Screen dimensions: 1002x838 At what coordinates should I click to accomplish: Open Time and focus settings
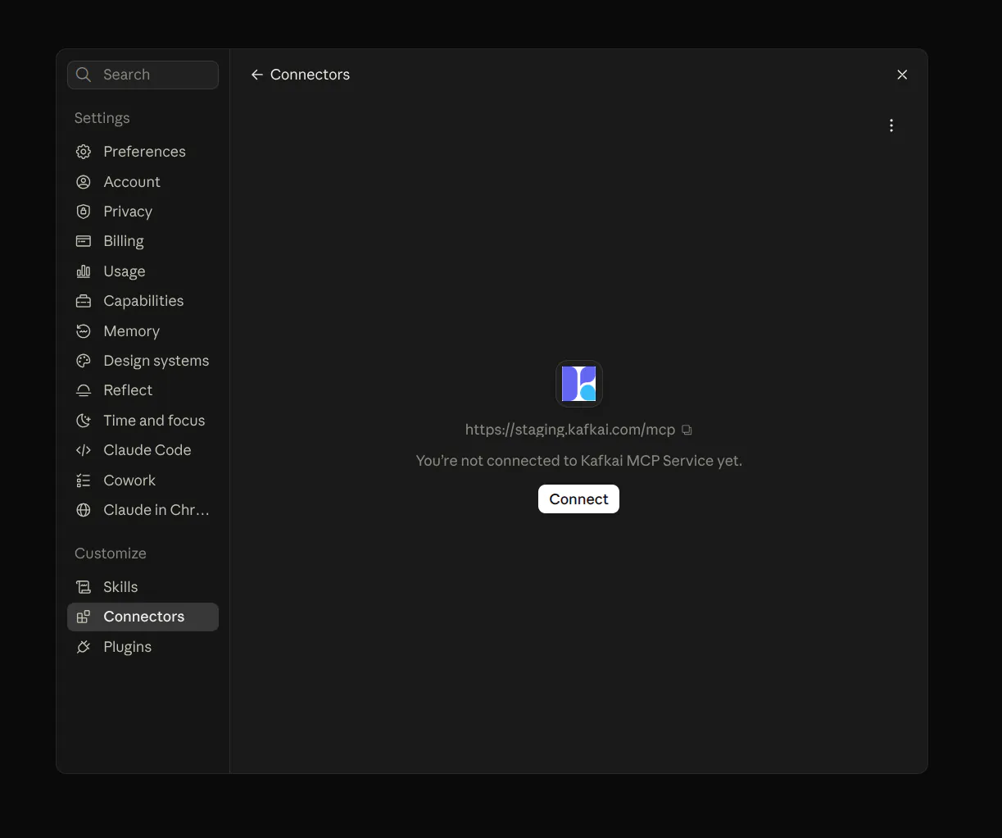[143, 421]
